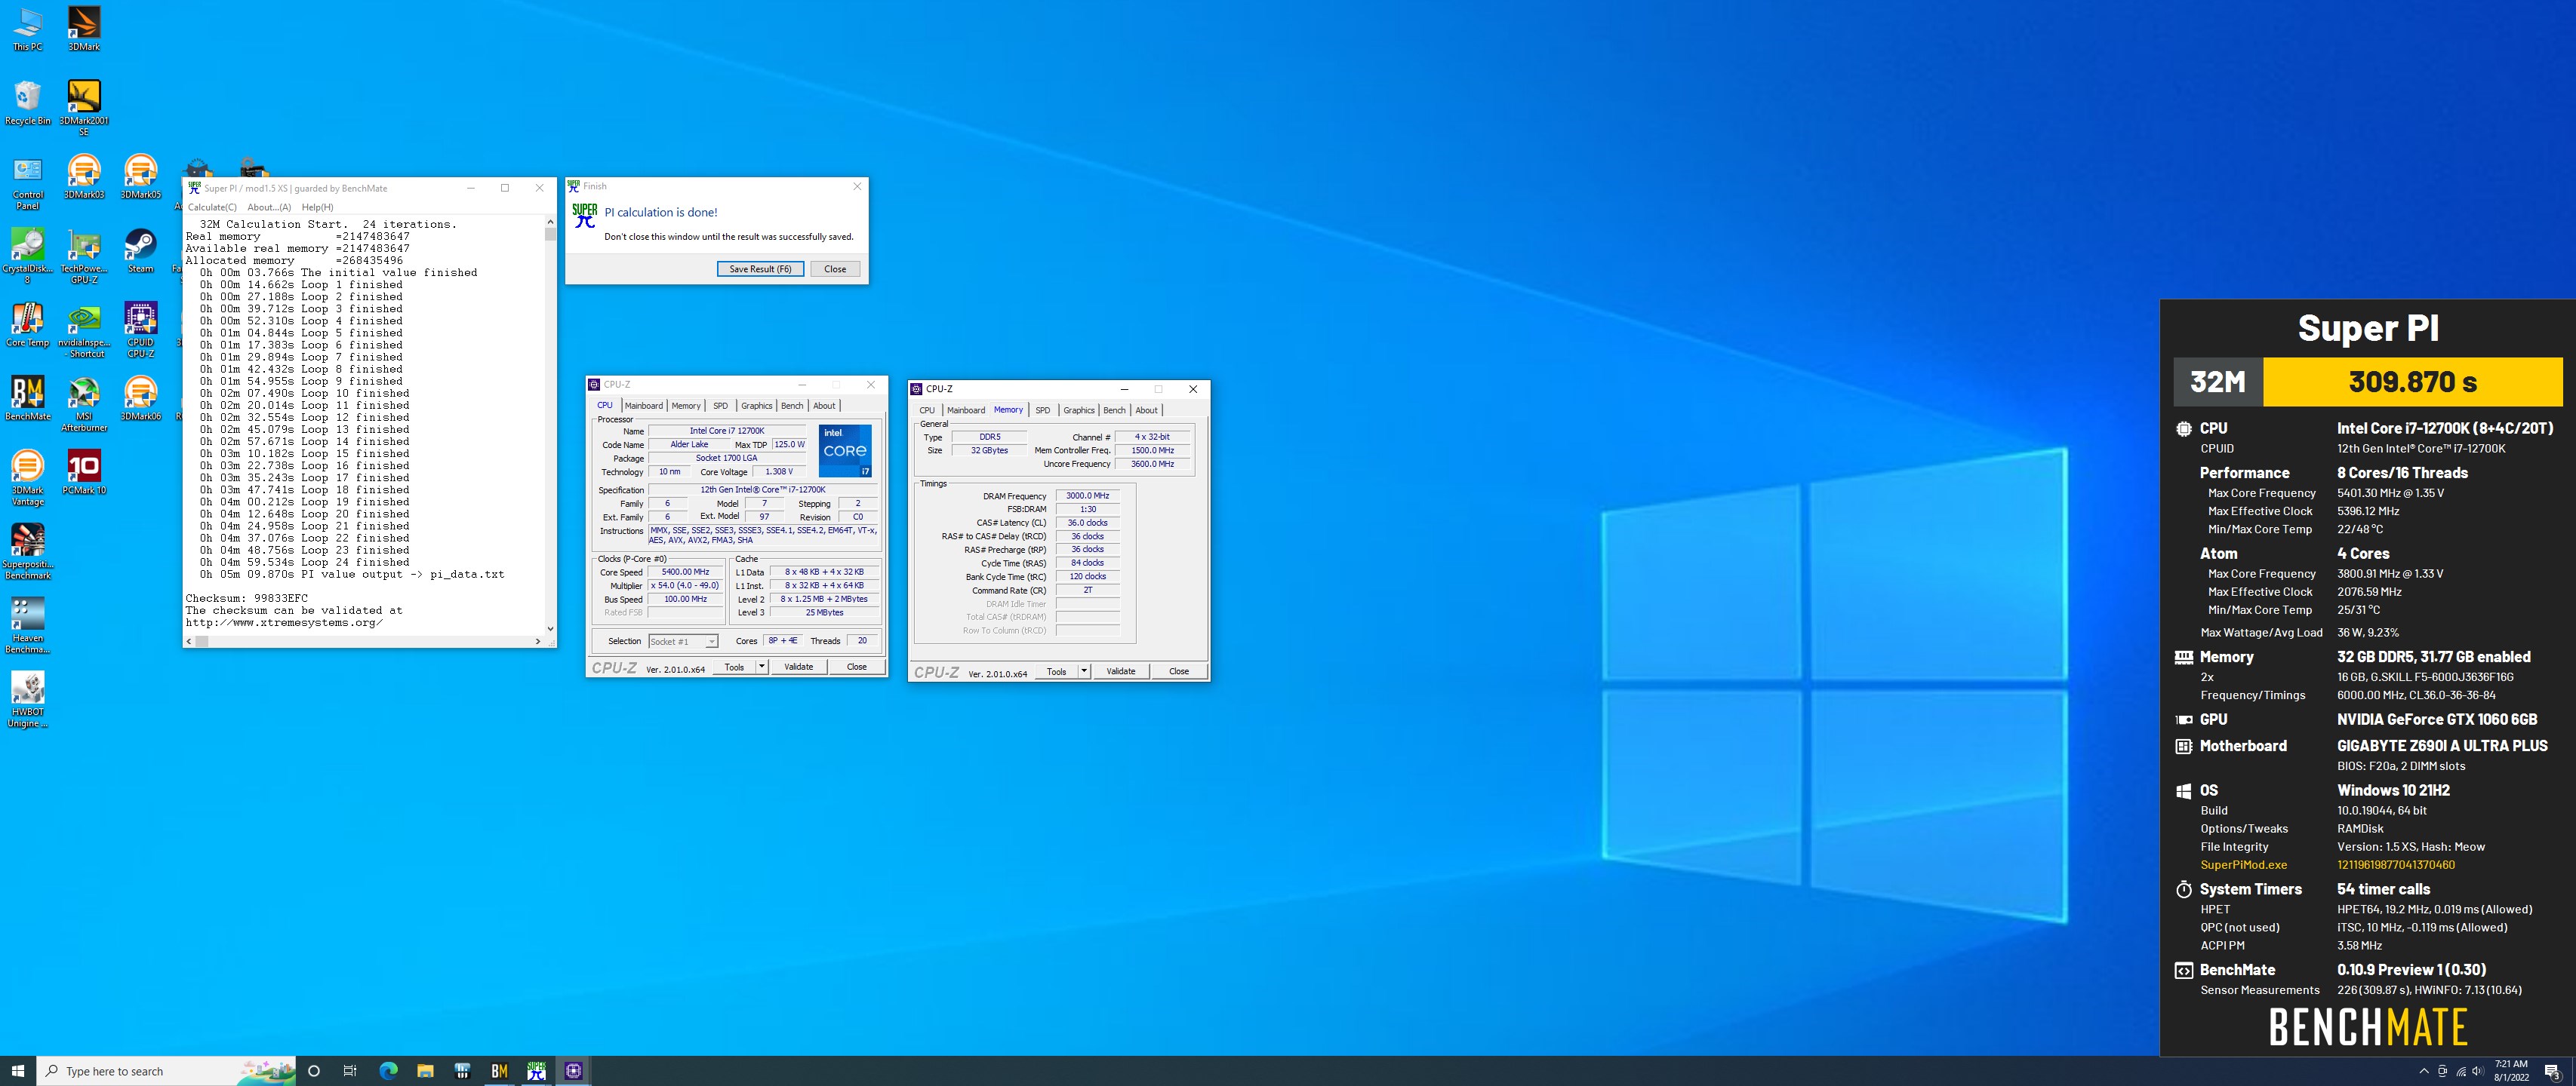Click the Cortana circle on the taskbar
Image resolution: width=2576 pixels, height=1086 pixels.
tap(314, 1071)
